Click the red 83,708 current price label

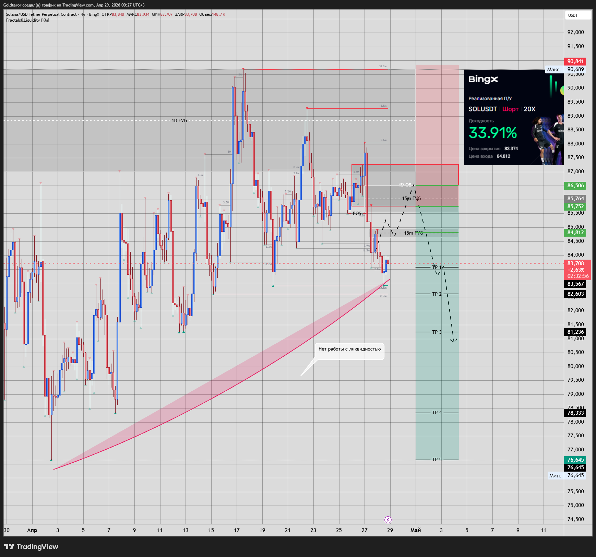pyautogui.click(x=577, y=270)
